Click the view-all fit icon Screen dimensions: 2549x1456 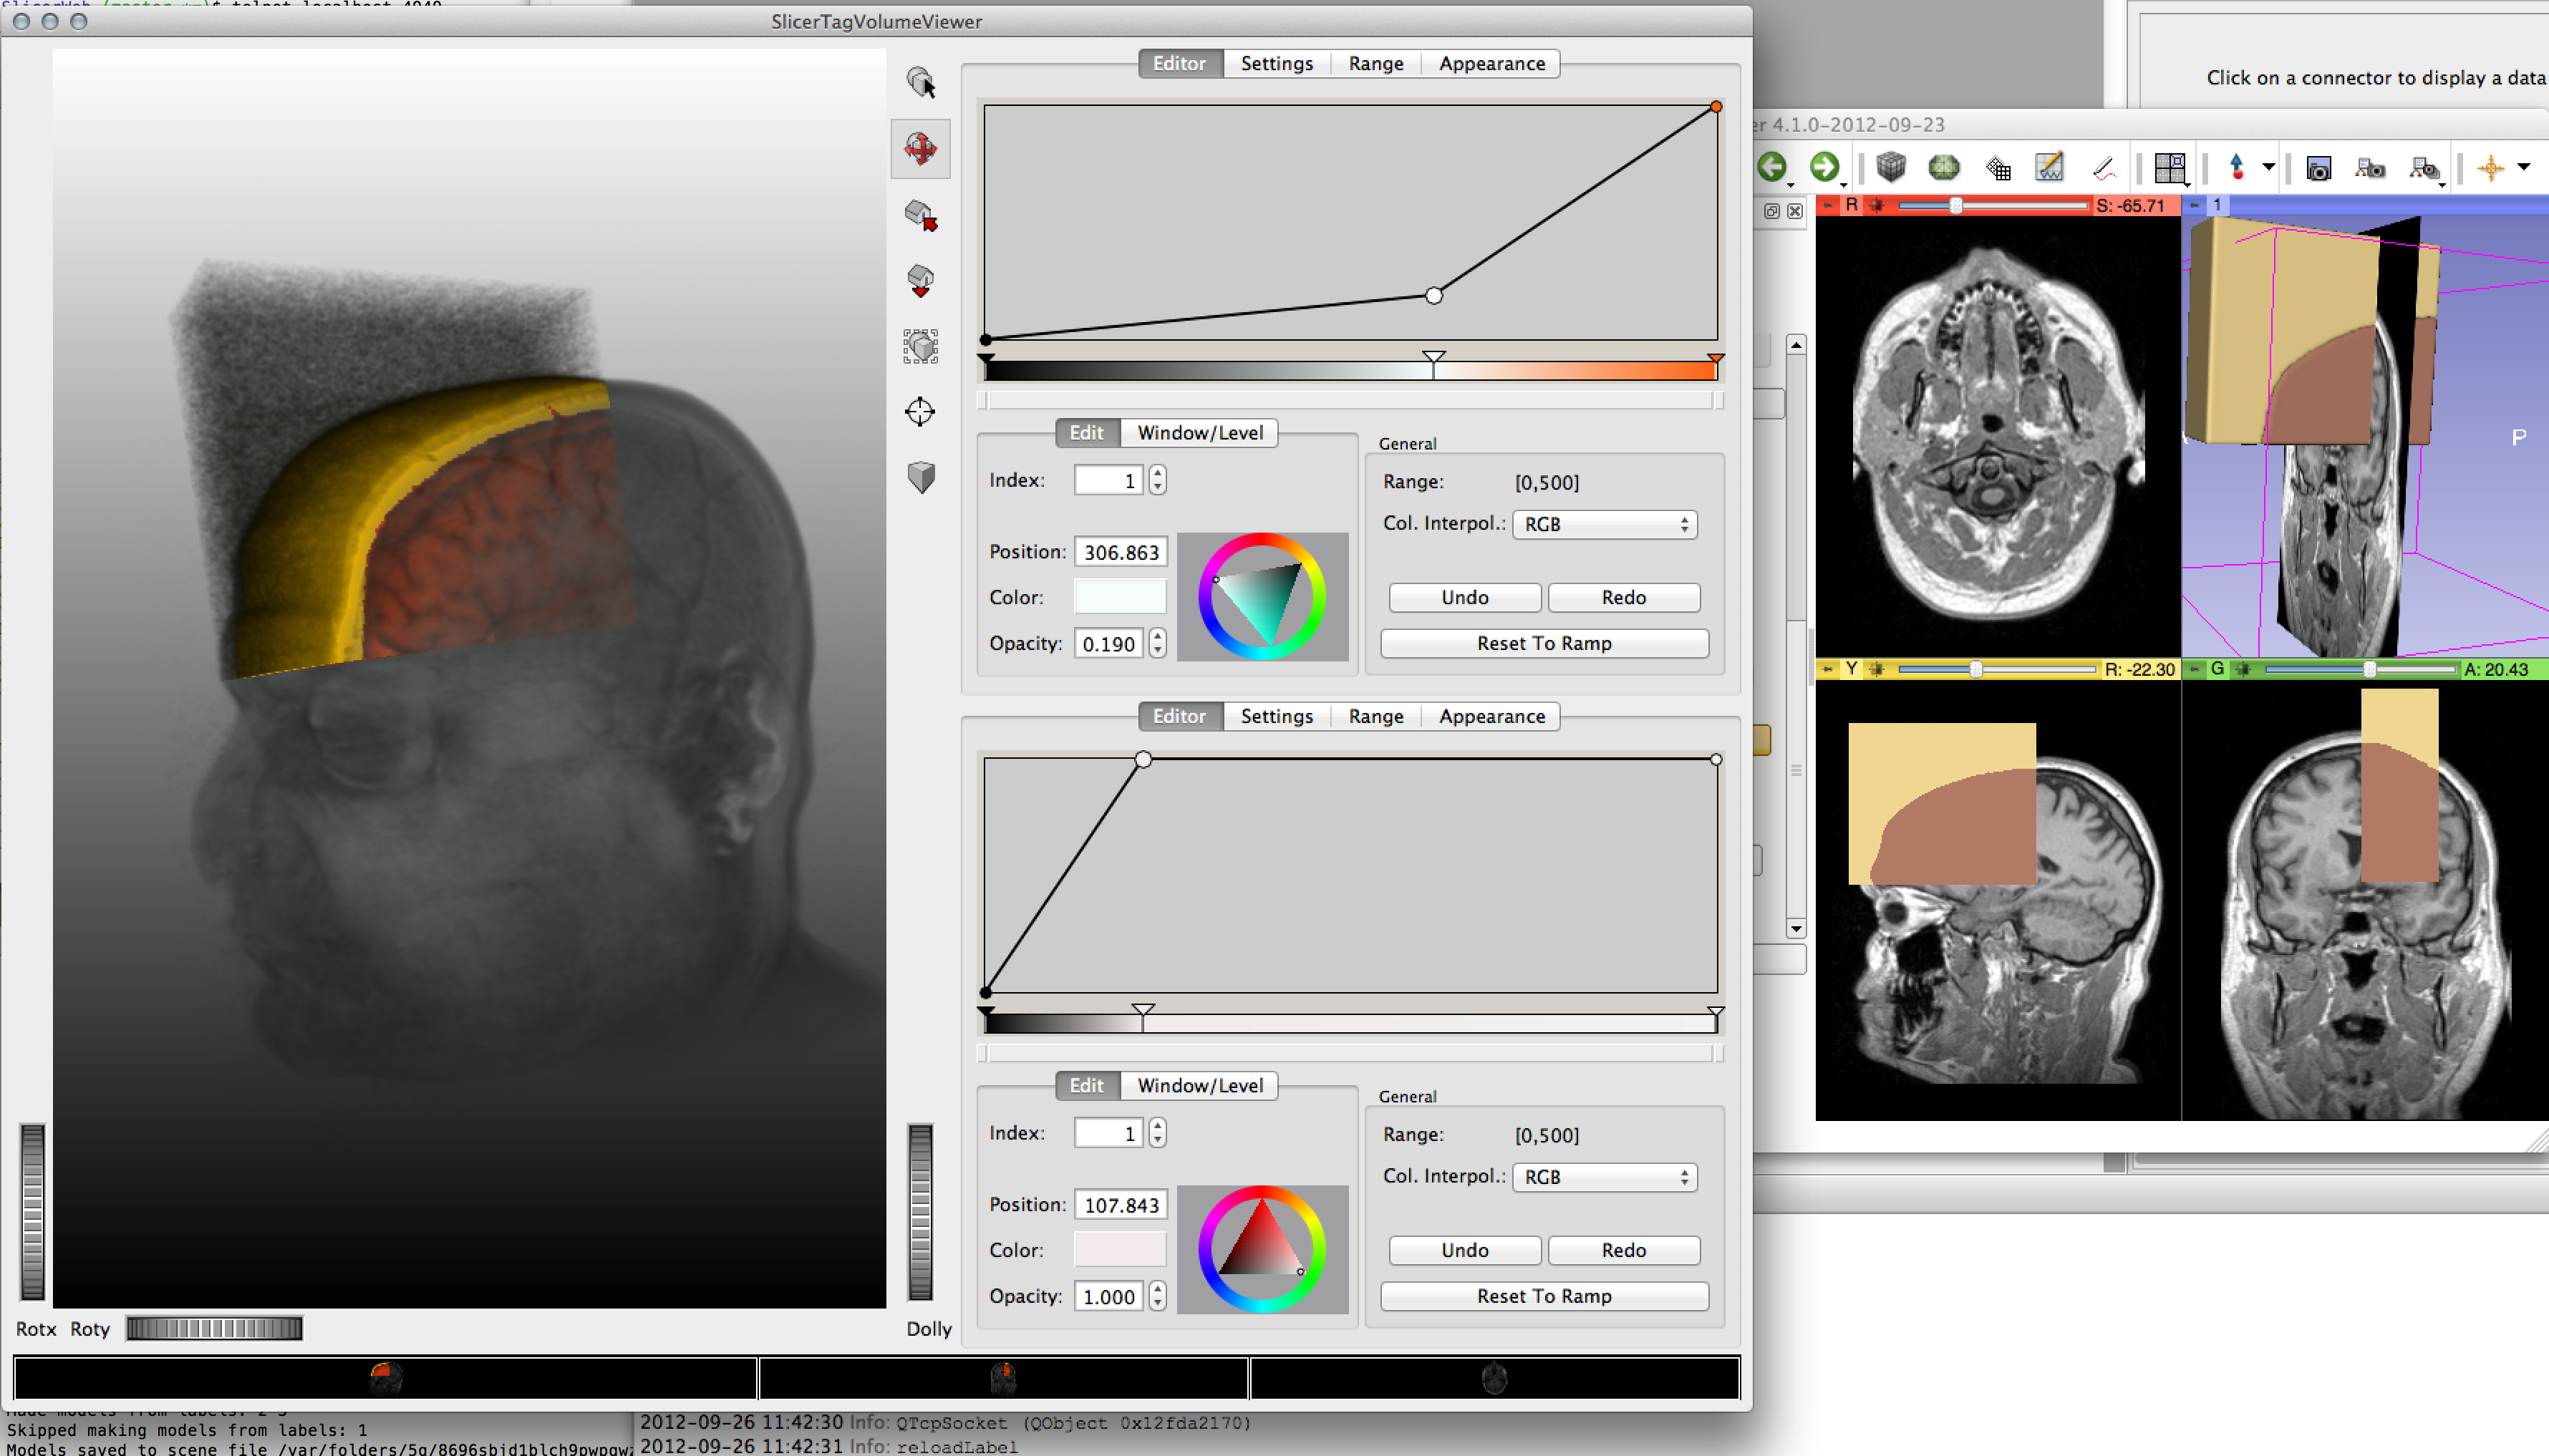click(920, 346)
